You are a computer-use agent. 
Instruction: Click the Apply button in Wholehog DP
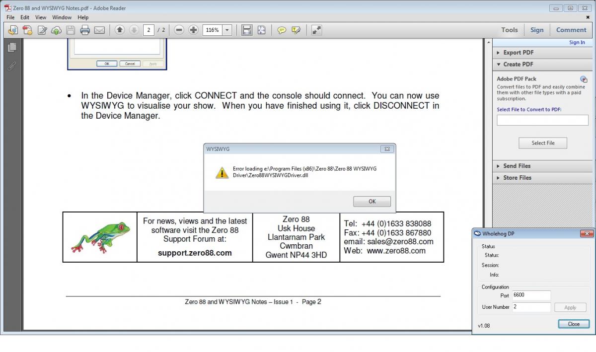(x=570, y=308)
